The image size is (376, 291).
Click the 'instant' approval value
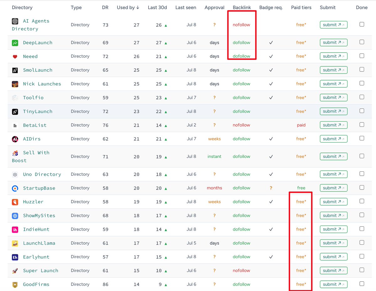(x=214, y=156)
